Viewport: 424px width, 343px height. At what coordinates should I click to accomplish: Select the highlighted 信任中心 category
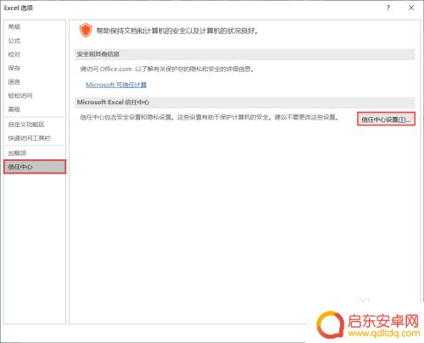pyautogui.click(x=35, y=167)
